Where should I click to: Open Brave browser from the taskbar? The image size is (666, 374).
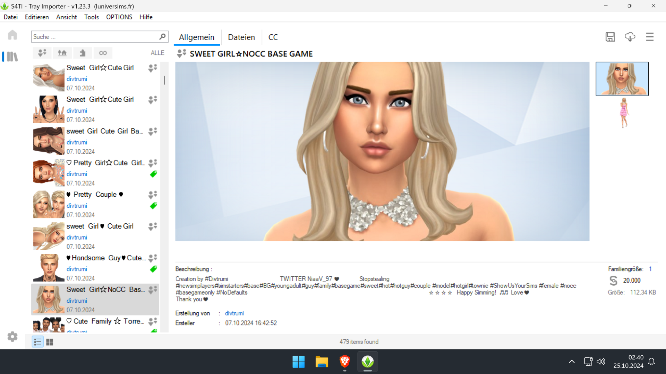click(345, 362)
